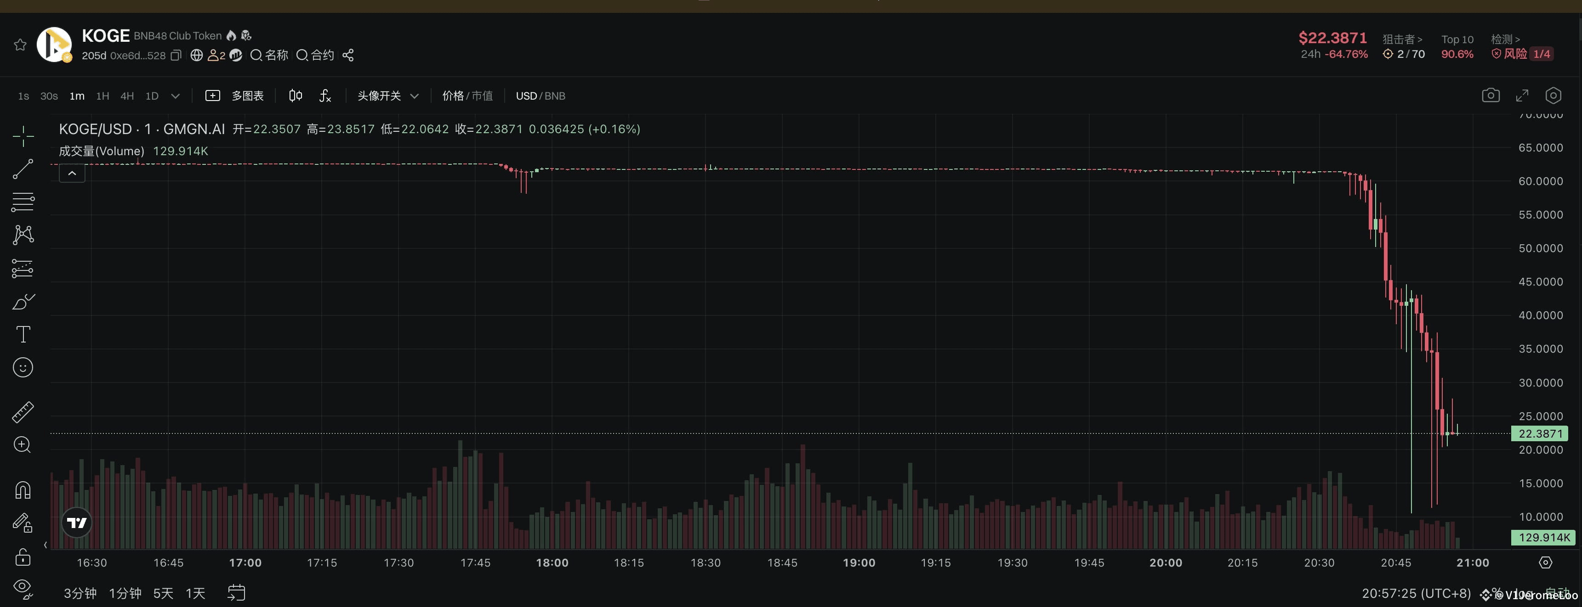
Task: Select the pattern drawing tool
Action: point(23,235)
